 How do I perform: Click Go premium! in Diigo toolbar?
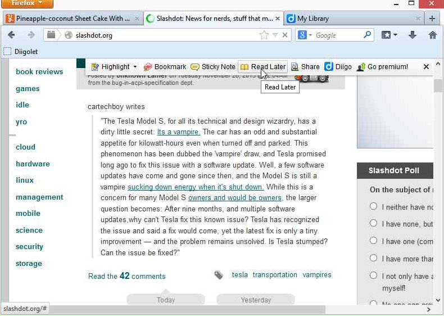[x=382, y=67]
